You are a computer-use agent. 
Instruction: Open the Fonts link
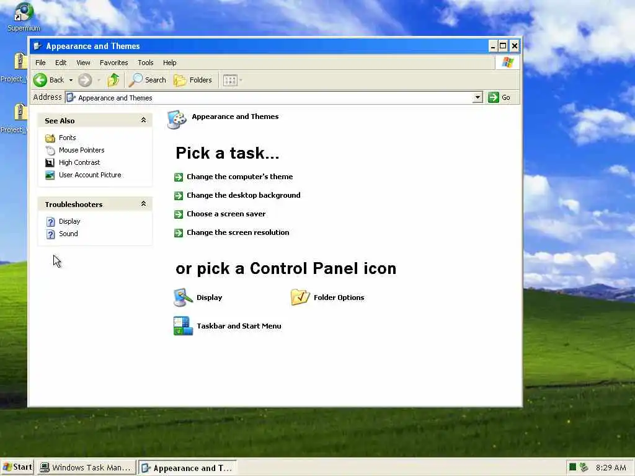coord(67,138)
